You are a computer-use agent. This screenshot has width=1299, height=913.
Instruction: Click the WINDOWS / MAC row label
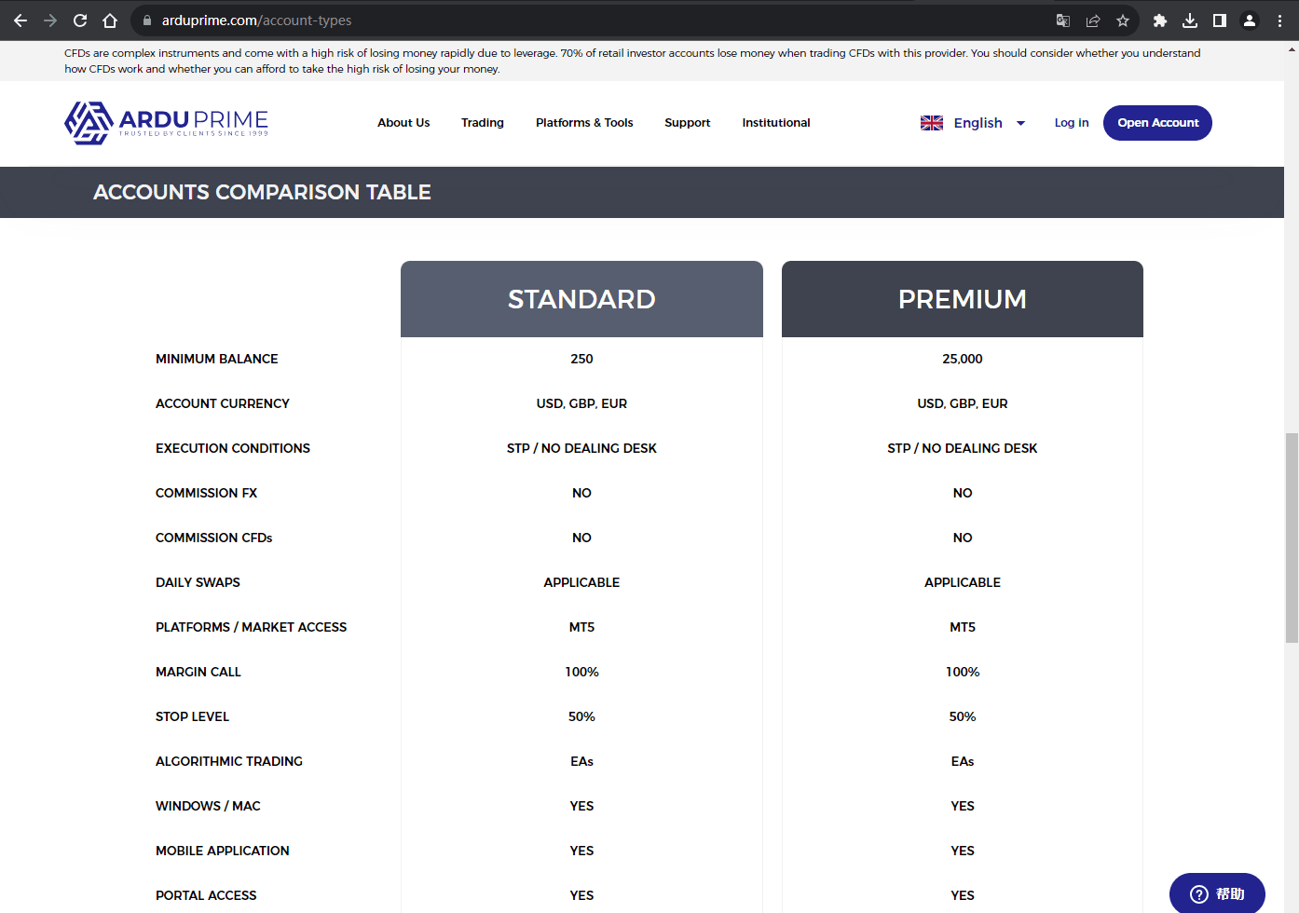point(209,806)
